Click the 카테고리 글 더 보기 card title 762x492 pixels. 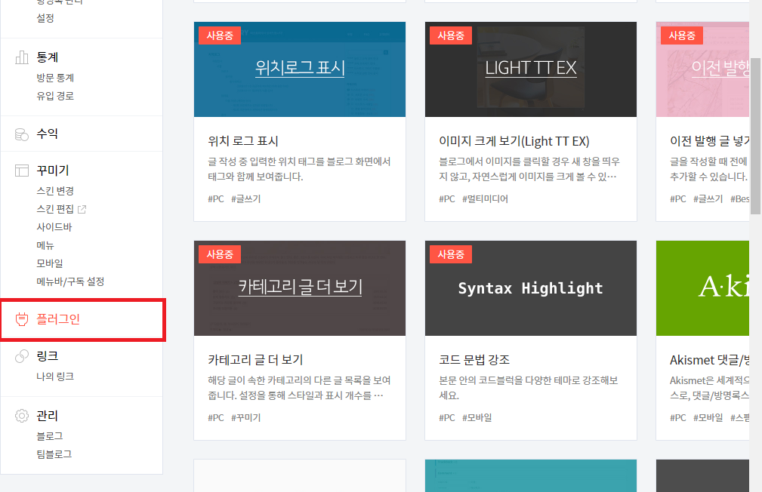[x=255, y=360]
